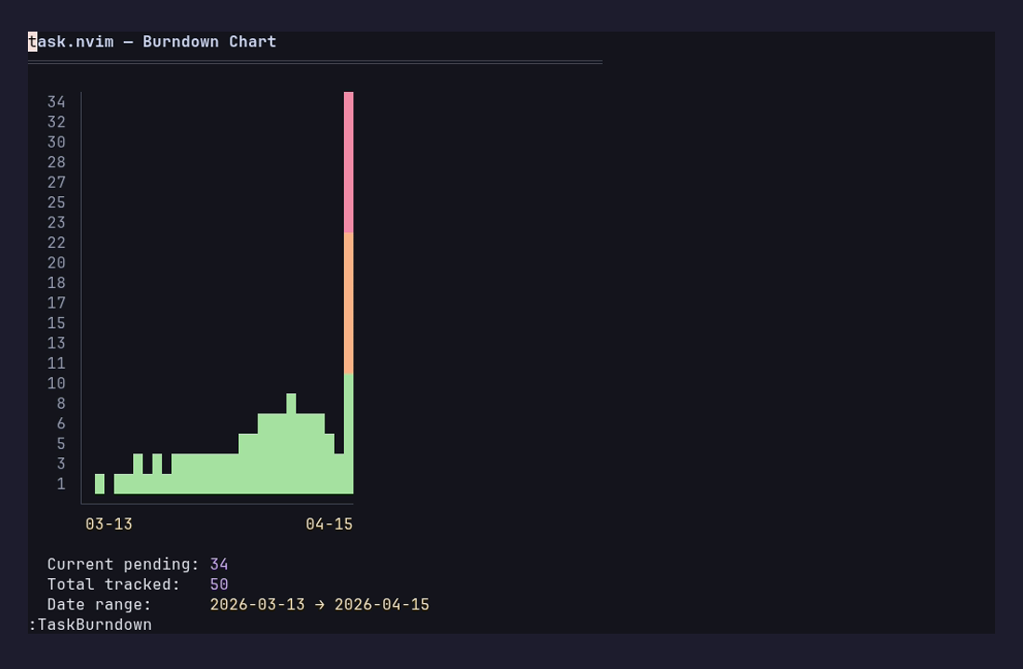Click the y-axis label 28

tap(56, 163)
